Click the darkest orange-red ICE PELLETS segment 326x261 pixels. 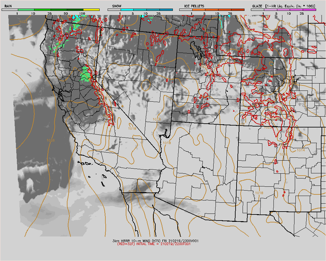pyautogui.click(x=237, y=10)
